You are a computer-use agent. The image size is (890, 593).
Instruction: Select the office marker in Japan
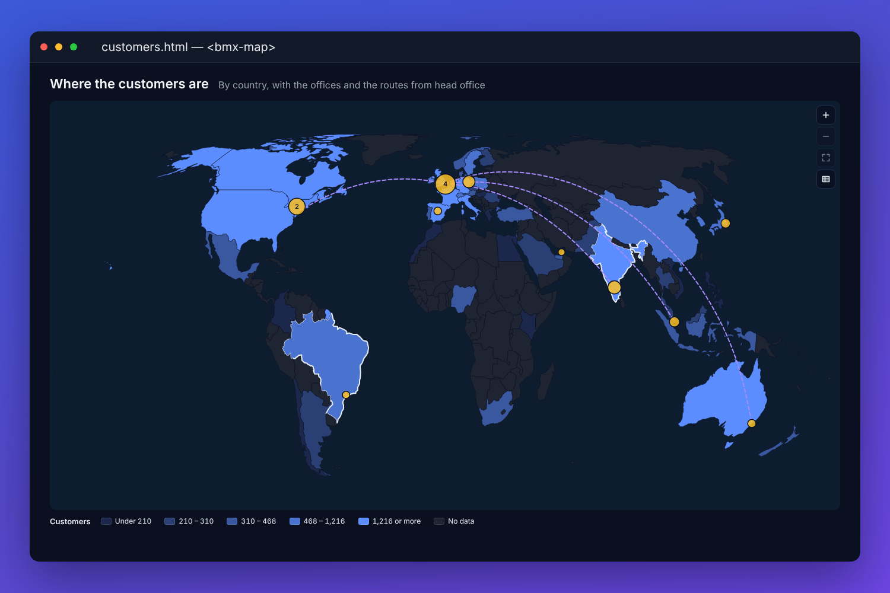tap(726, 224)
